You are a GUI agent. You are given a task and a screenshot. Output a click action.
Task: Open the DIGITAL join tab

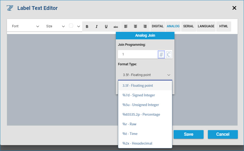pyautogui.click(x=158, y=26)
